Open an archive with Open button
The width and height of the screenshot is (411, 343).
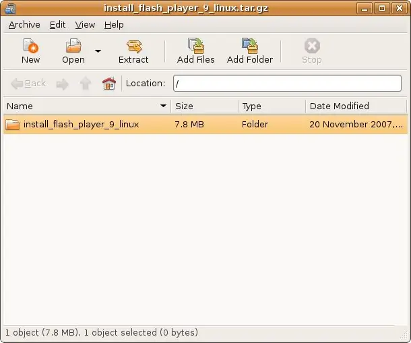(x=73, y=51)
